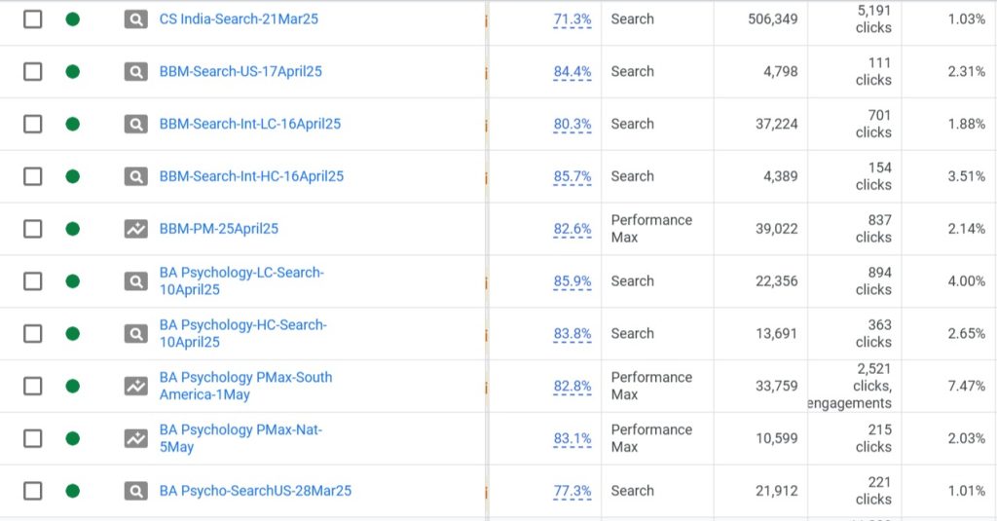Click Performance Max icon beside BBM-PM-25April25
The width and height of the screenshot is (997, 521).
(x=135, y=229)
